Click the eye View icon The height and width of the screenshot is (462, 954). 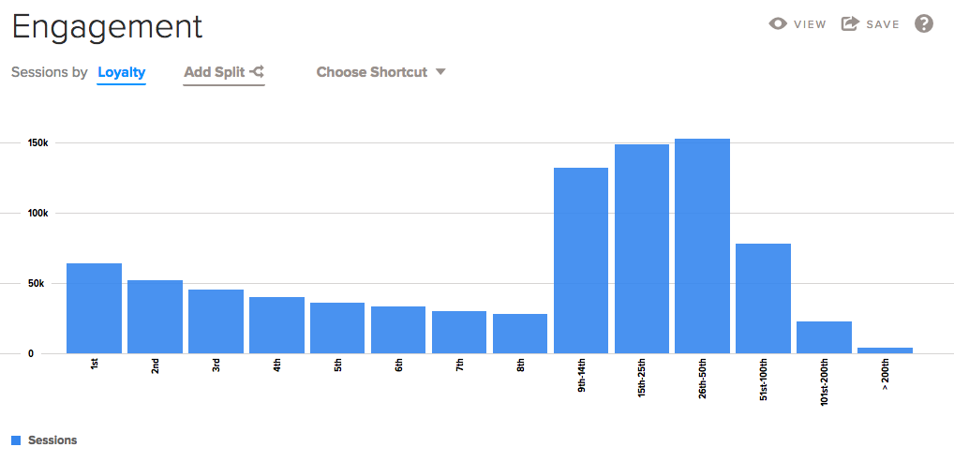[x=778, y=24]
